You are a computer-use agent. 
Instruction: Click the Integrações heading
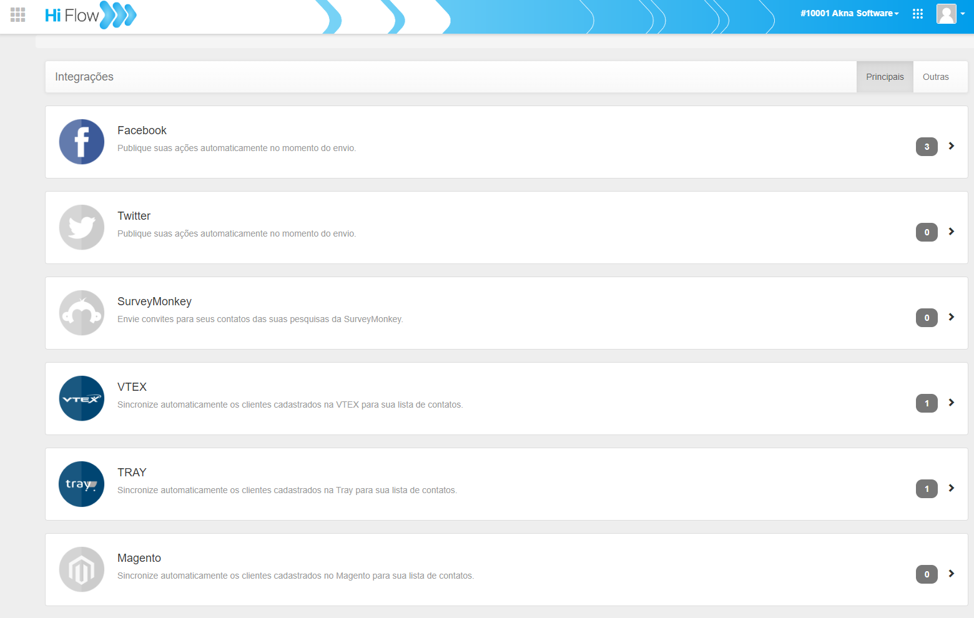coord(84,77)
